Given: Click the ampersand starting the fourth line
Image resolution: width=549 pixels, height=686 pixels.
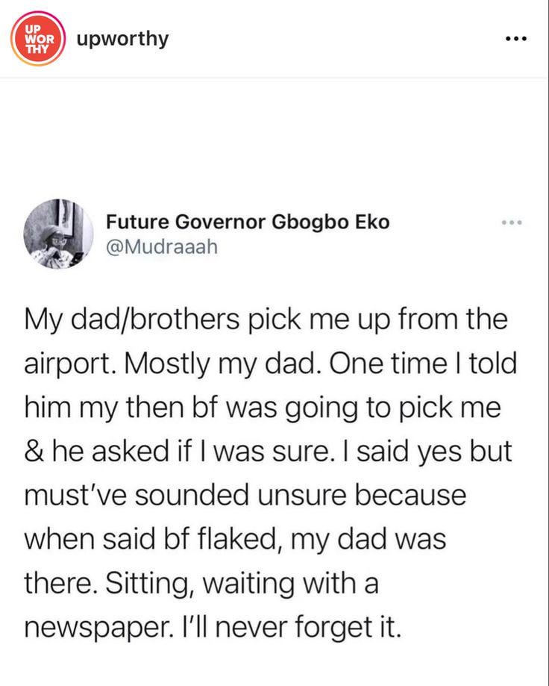Looking at the screenshot, I should [33, 453].
